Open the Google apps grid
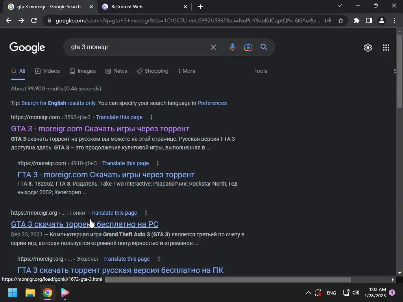Viewport: 403px width, 302px height. click(x=386, y=48)
